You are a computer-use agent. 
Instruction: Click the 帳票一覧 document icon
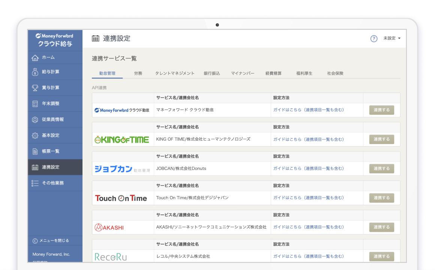click(x=35, y=151)
